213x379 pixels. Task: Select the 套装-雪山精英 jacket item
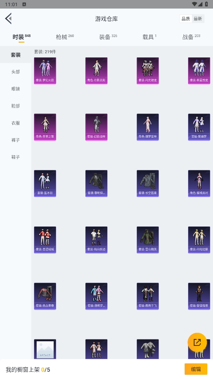148,240
